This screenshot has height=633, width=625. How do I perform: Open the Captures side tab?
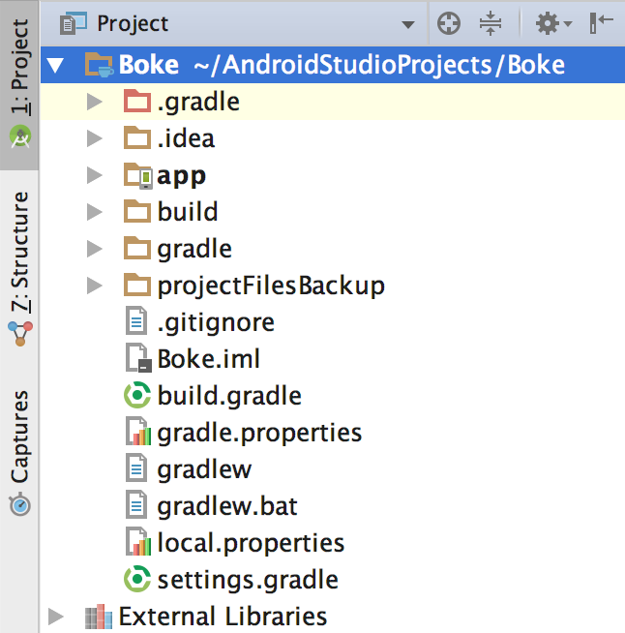[19, 452]
